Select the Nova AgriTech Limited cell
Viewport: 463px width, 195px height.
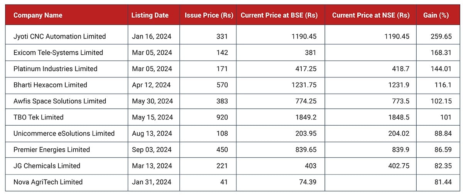tap(48, 182)
